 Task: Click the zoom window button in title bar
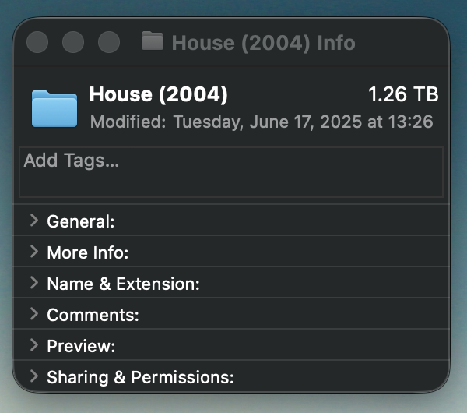[109, 42]
